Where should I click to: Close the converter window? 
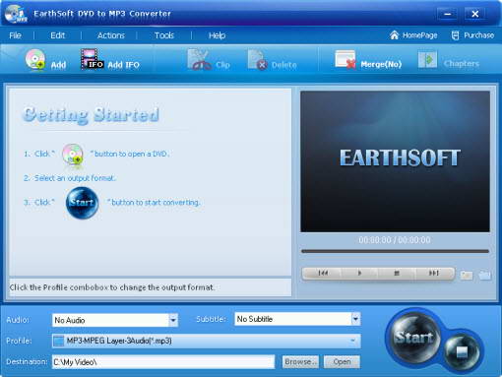click(474, 14)
